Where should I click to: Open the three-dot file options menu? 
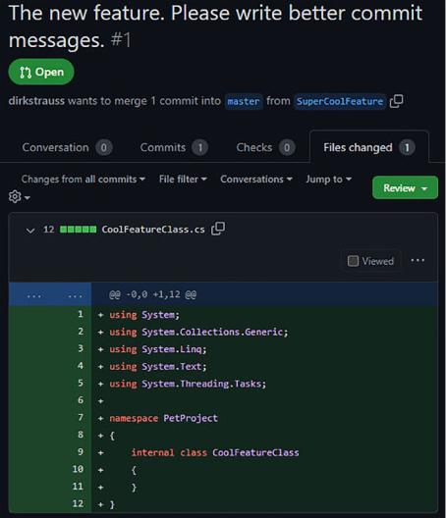pos(418,261)
